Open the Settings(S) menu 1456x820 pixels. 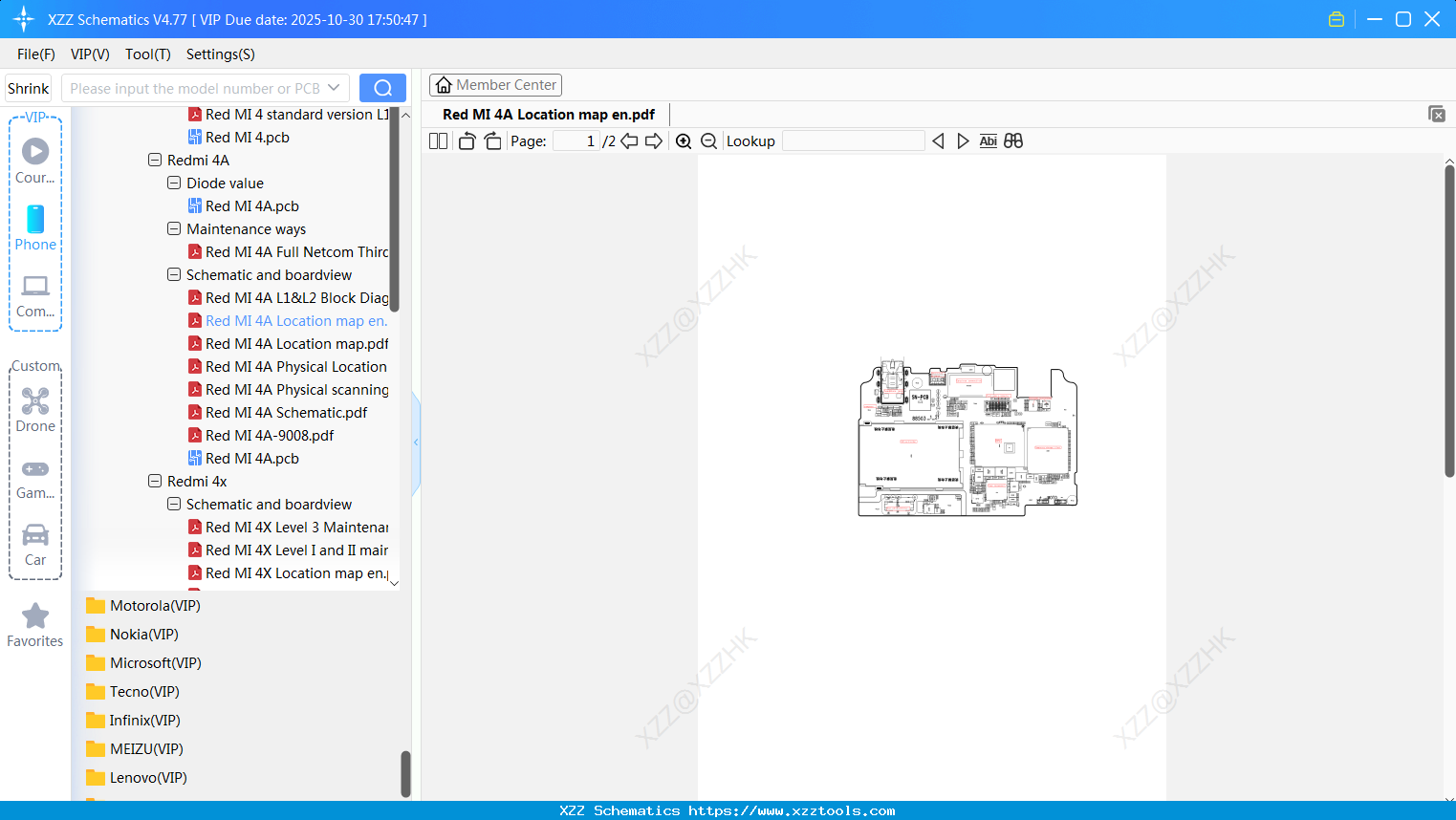coord(220,54)
